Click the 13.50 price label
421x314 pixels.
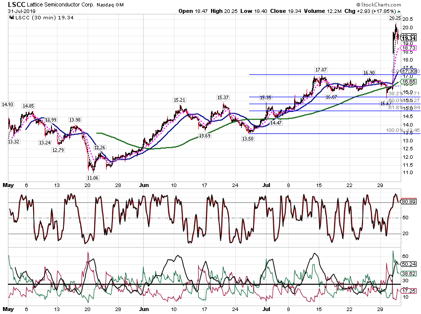click(x=248, y=138)
